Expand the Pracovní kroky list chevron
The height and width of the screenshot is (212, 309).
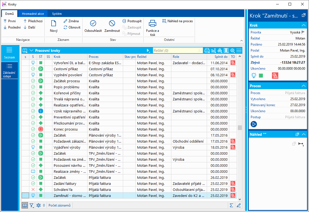click(31, 50)
